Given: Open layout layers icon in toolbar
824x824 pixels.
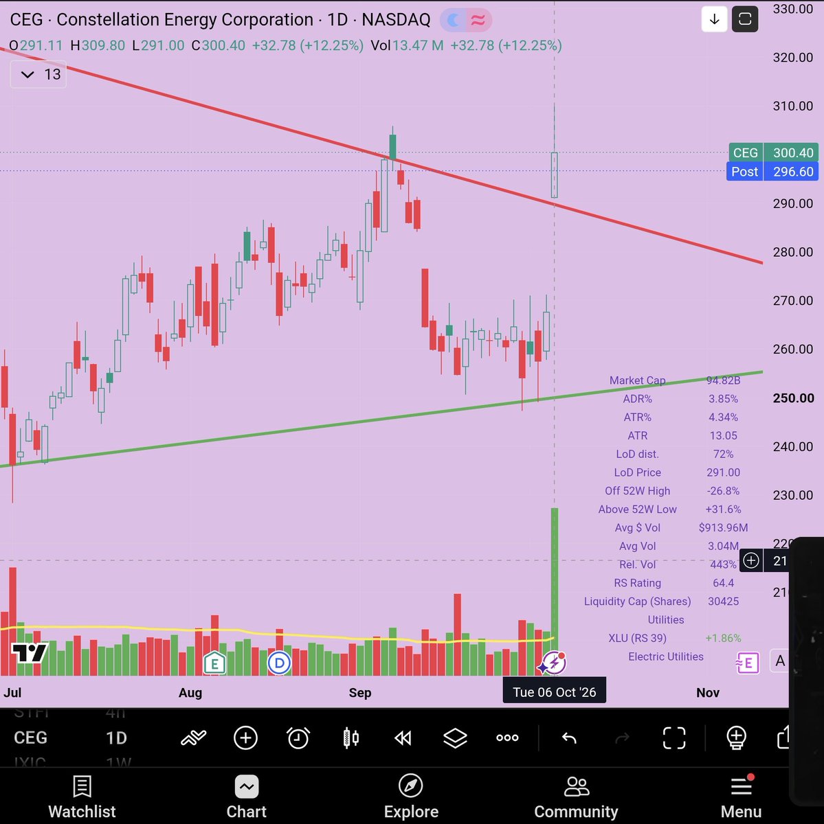Looking at the screenshot, I should [455, 738].
